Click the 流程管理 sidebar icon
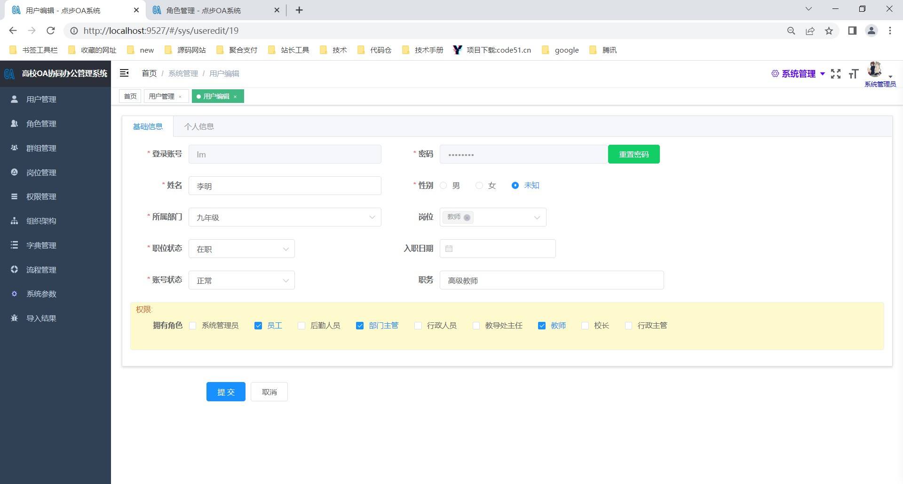903x484 pixels. (14, 270)
